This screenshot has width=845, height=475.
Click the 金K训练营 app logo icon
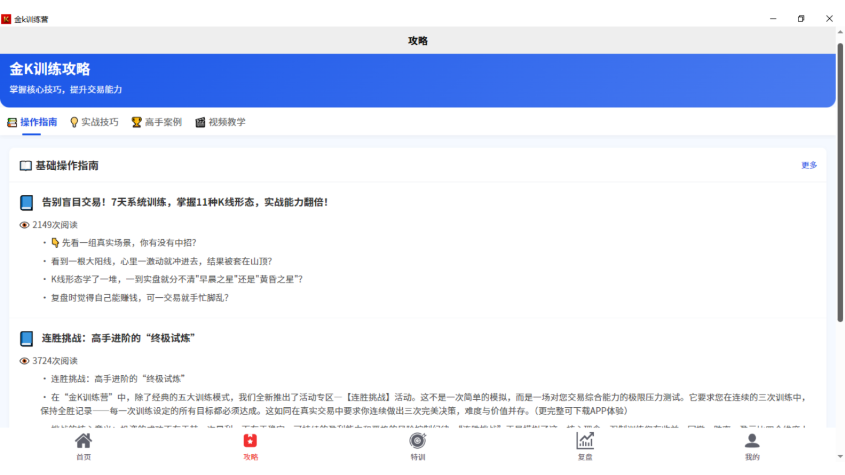pyautogui.click(x=6, y=19)
